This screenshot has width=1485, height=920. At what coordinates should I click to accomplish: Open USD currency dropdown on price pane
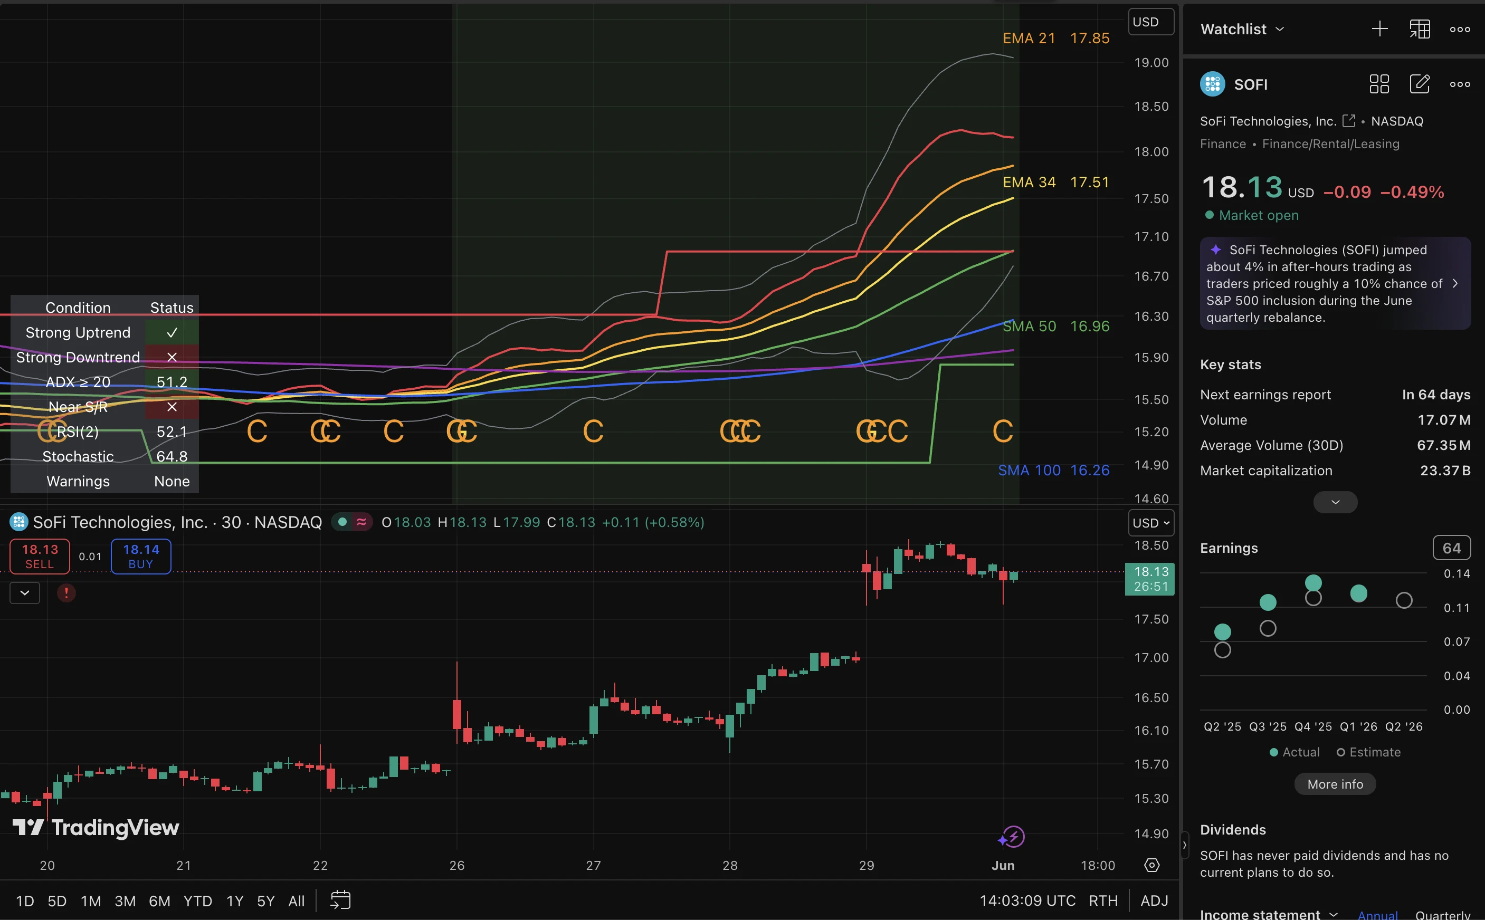coord(1151,523)
